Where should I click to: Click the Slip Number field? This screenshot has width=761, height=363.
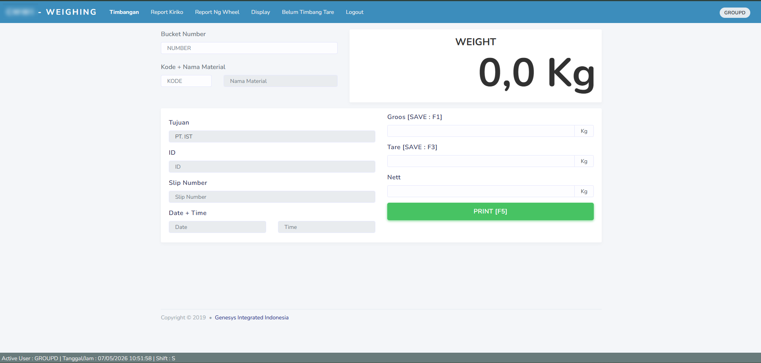coord(272,197)
